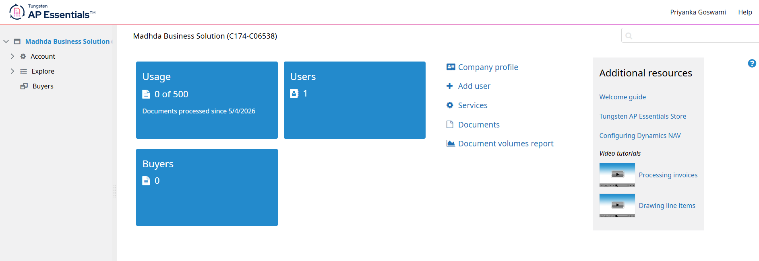This screenshot has width=759, height=261.
Task: Open the Documents link
Action: pyautogui.click(x=479, y=125)
